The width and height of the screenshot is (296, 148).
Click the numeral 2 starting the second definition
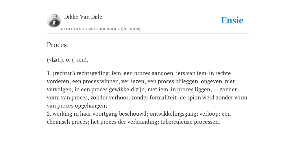[48, 114]
